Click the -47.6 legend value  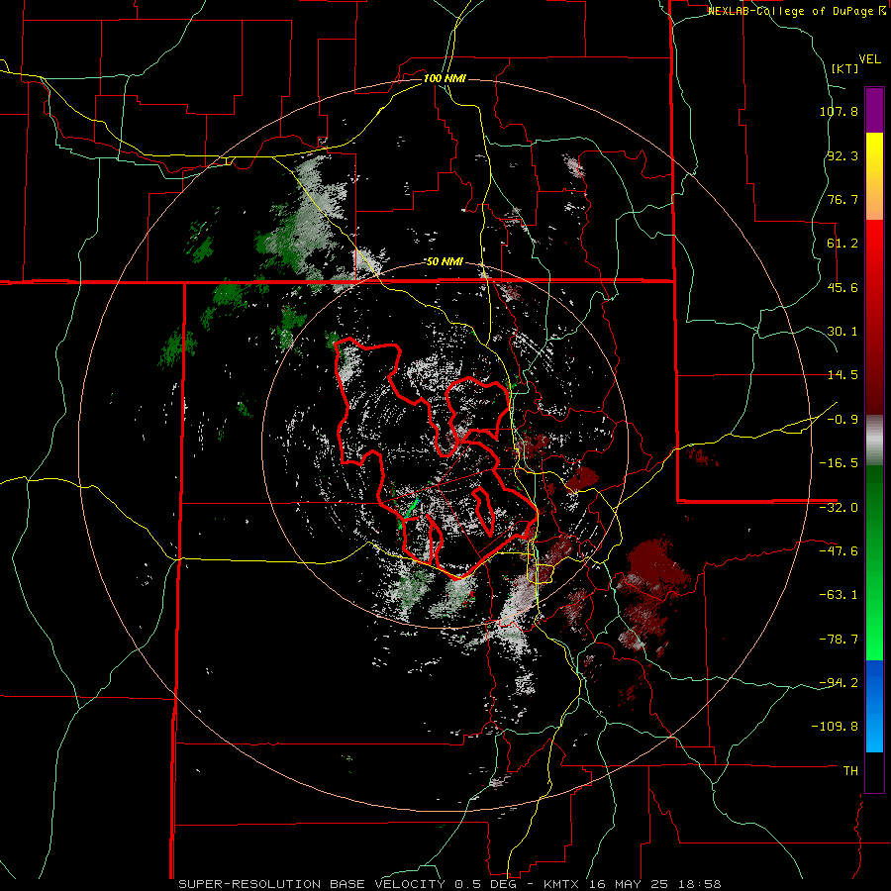pos(839,551)
